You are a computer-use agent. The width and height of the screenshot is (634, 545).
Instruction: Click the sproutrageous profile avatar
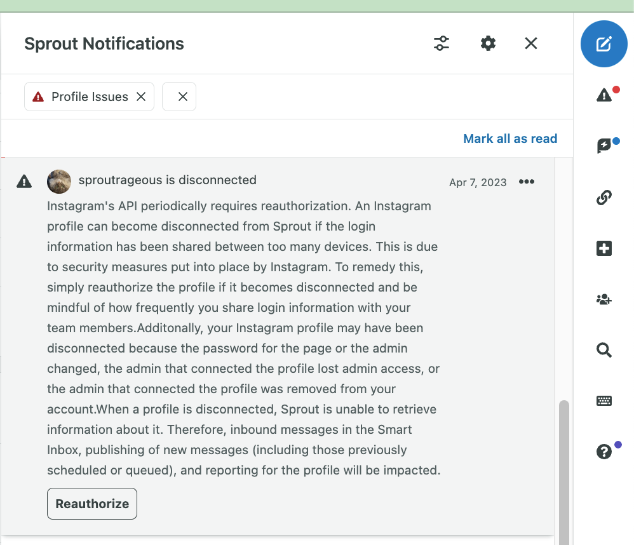click(59, 182)
